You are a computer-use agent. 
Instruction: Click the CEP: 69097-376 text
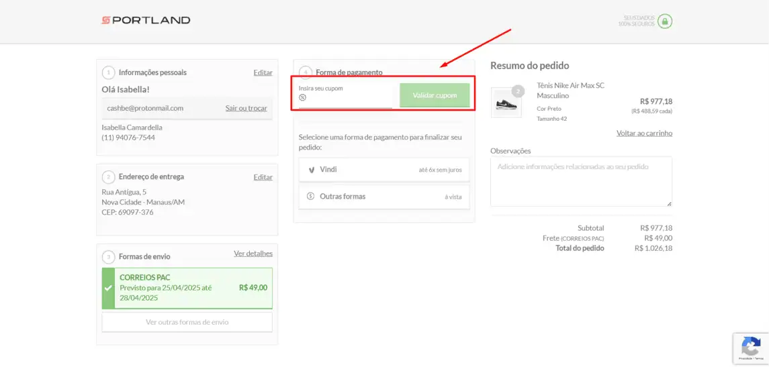point(128,213)
